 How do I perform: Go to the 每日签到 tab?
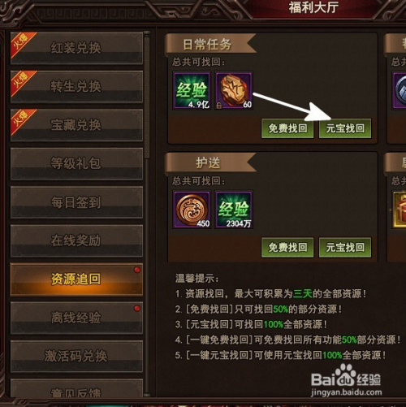click(76, 202)
